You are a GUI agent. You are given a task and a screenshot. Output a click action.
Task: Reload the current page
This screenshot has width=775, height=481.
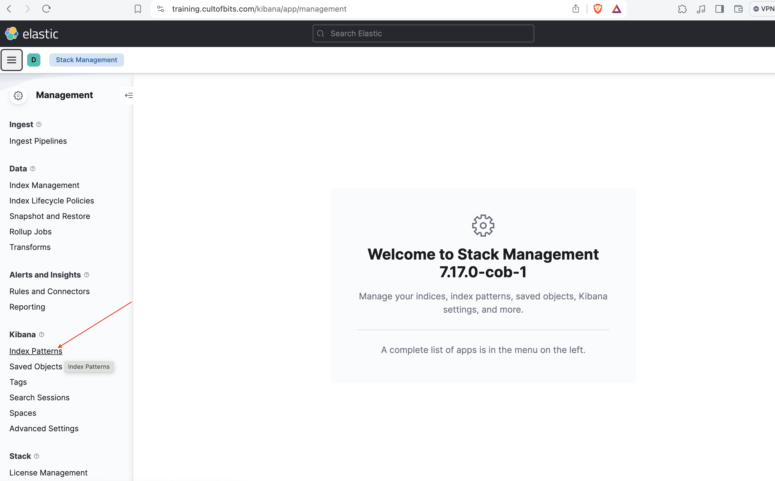tap(46, 9)
